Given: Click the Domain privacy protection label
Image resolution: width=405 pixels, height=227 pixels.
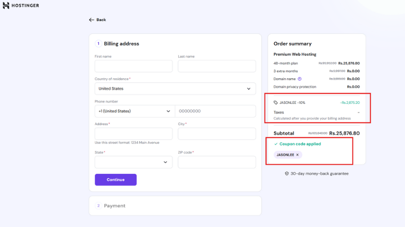Looking at the screenshot, I should (295, 87).
